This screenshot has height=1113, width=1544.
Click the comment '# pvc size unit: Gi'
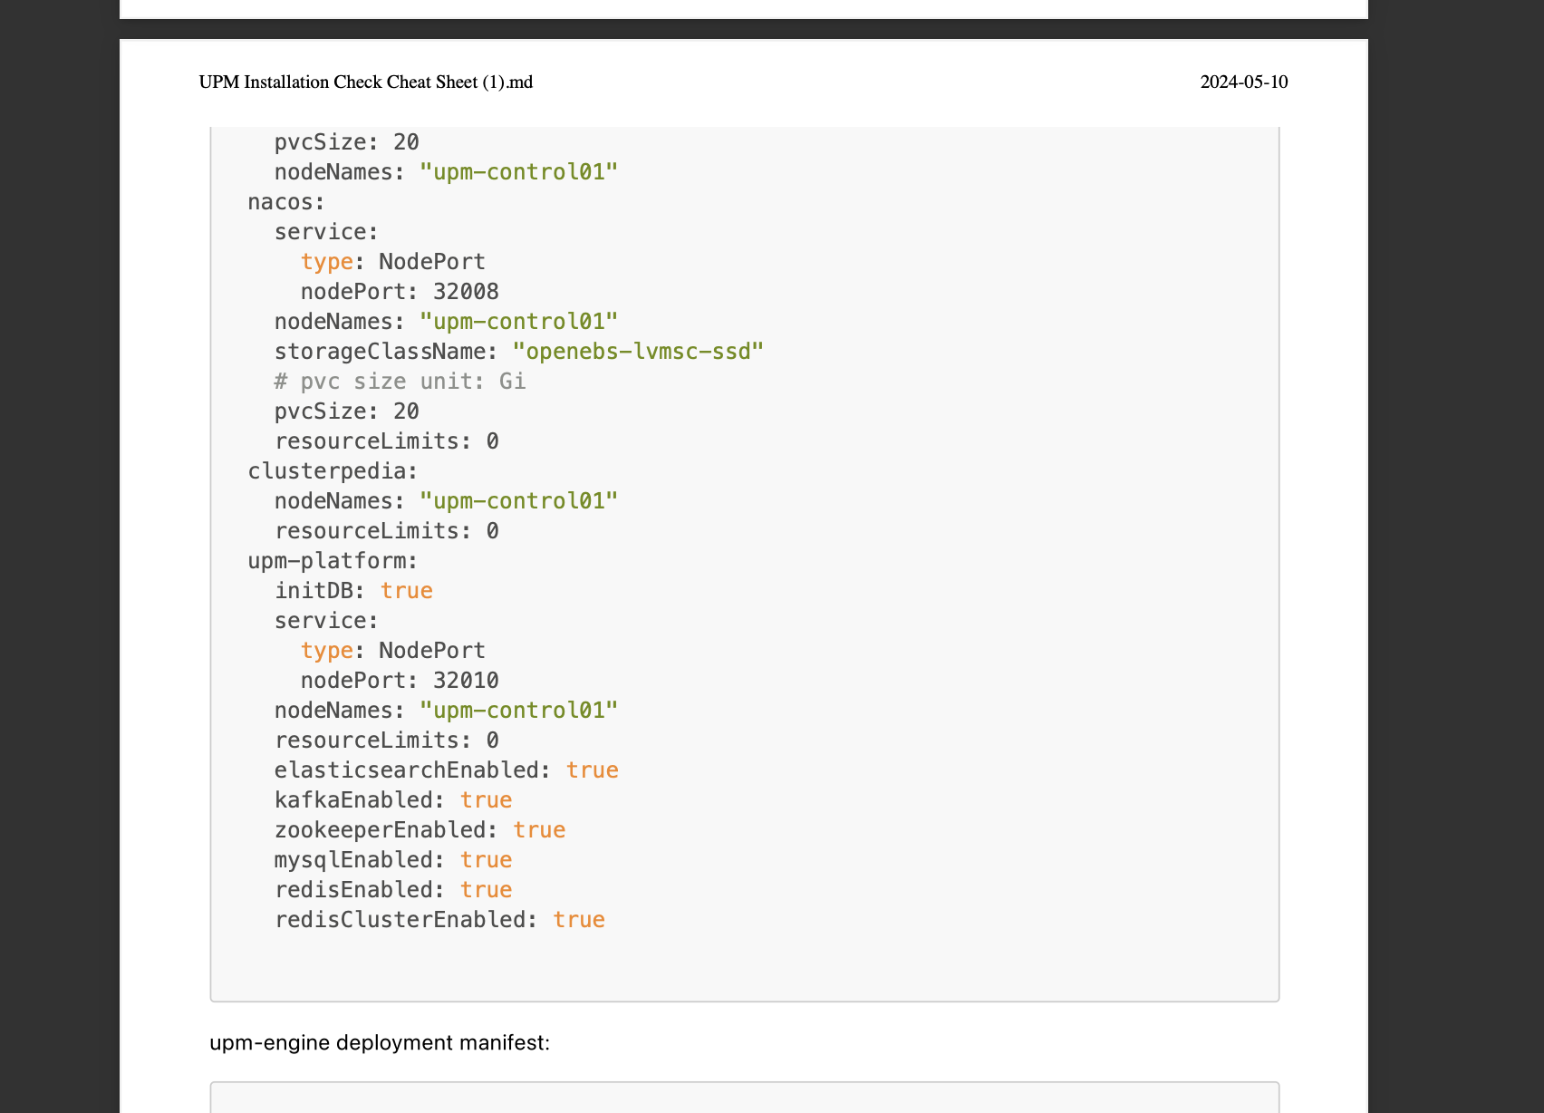pos(400,382)
